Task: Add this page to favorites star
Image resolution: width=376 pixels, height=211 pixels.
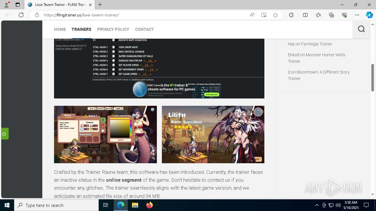Action: click(276, 15)
